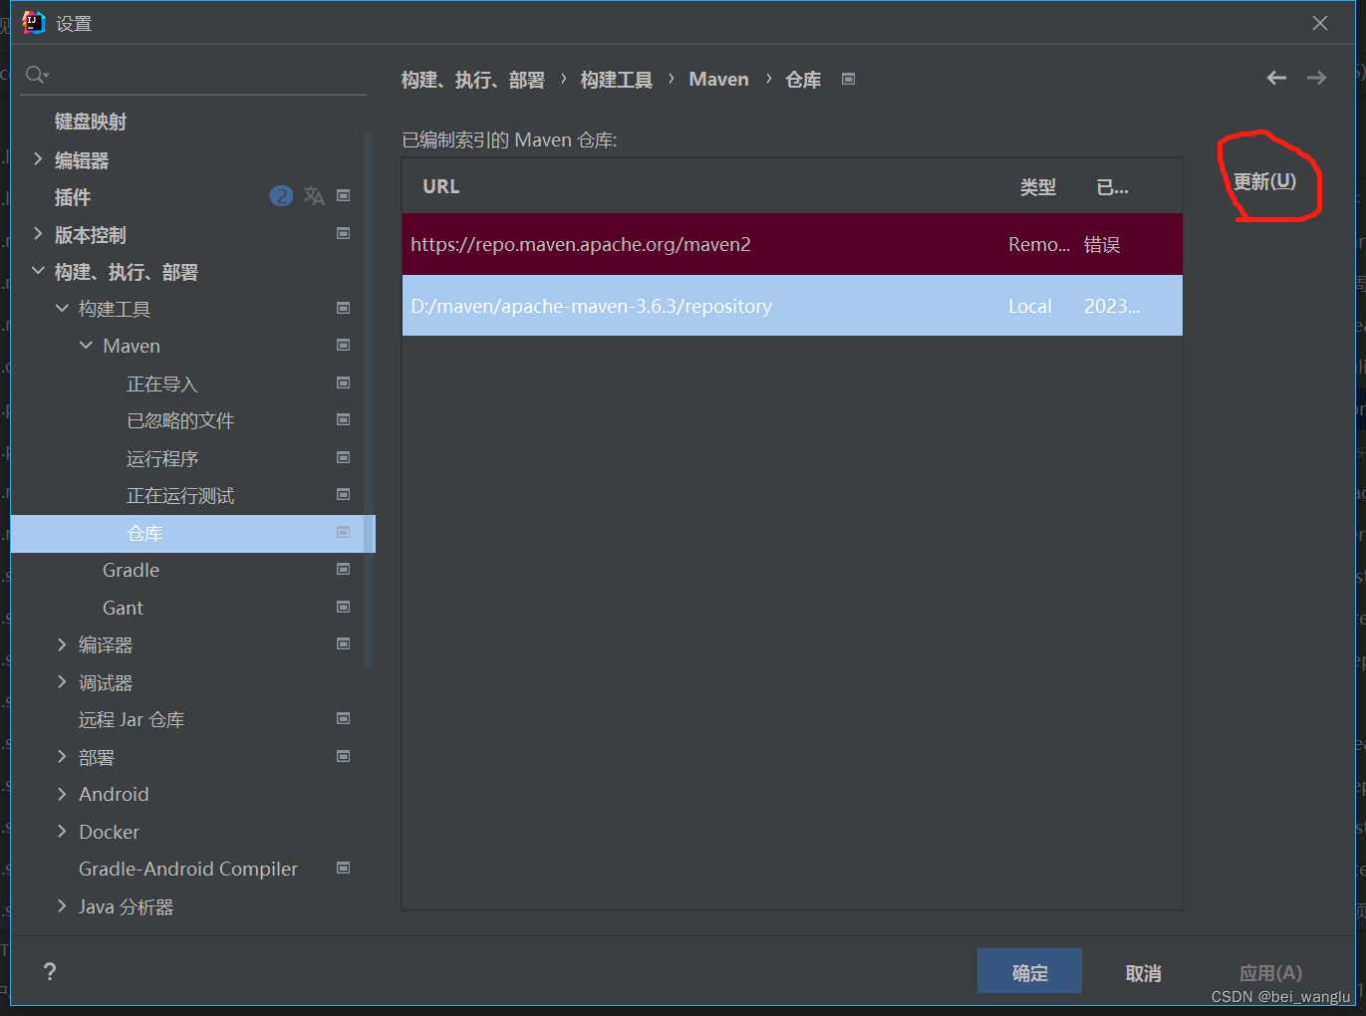The height and width of the screenshot is (1016, 1366).
Task: Click the settings search magnifier icon
Action: pyautogui.click(x=37, y=75)
